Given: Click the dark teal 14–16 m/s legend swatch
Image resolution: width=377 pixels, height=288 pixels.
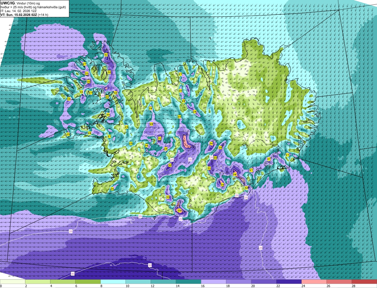Looking at the screenshot, I should tap(188, 282).
